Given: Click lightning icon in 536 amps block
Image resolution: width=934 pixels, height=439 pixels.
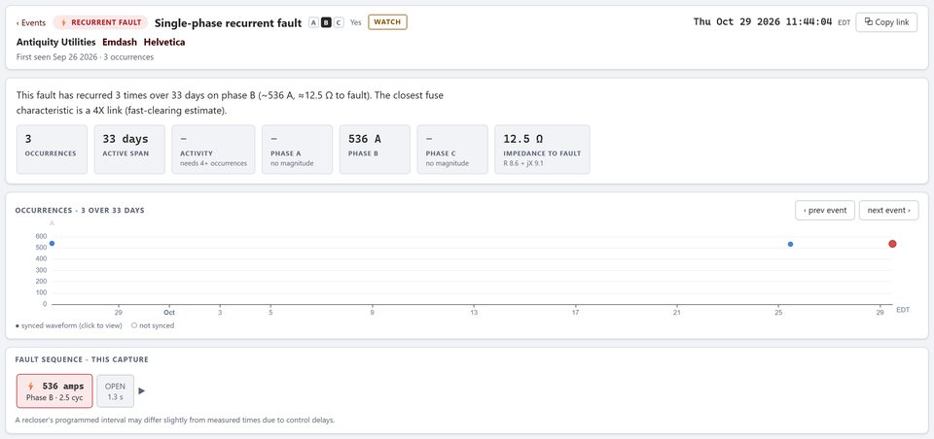Looking at the screenshot, I should pyautogui.click(x=30, y=386).
